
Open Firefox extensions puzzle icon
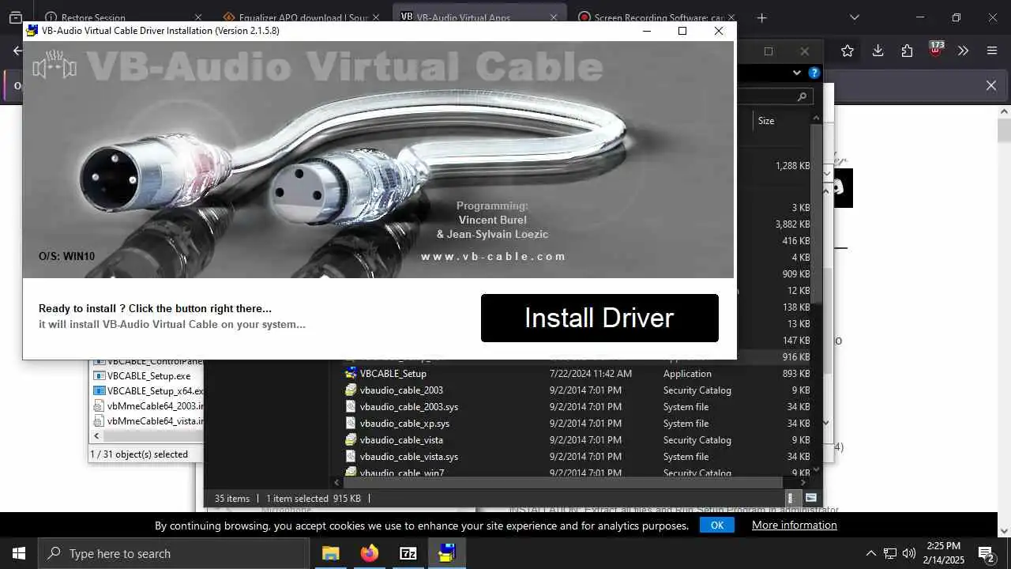[907, 51]
